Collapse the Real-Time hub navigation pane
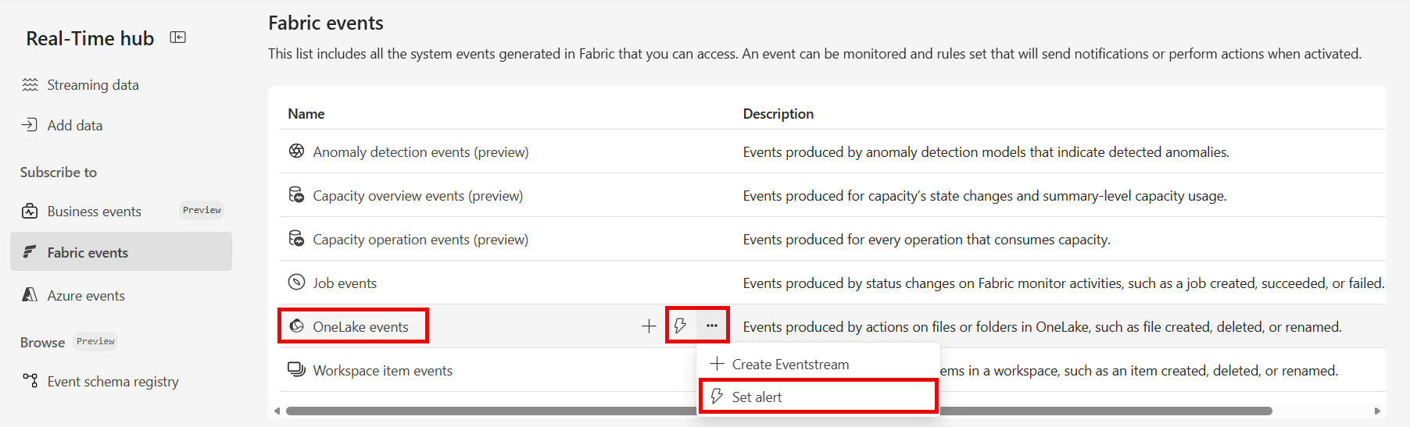Image resolution: width=1410 pixels, height=427 pixels. pyautogui.click(x=178, y=37)
